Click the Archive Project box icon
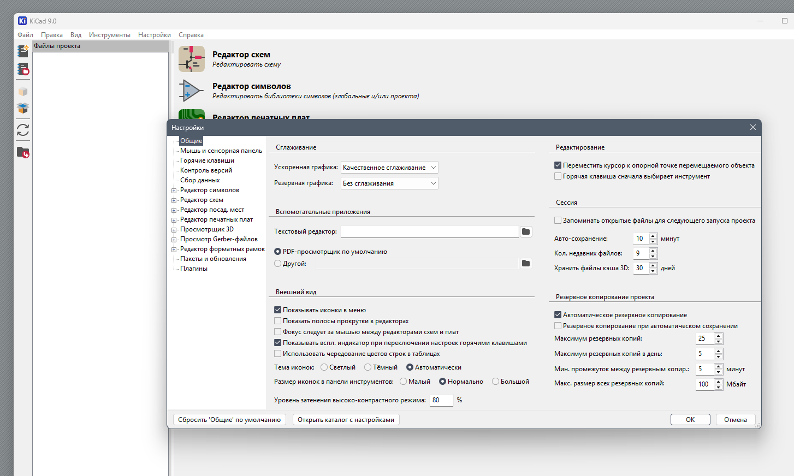Image resolution: width=794 pixels, height=476 pixels. 23,92
